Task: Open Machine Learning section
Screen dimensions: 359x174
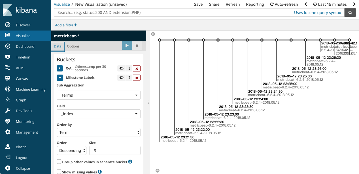Action: (x=30, y=89)
